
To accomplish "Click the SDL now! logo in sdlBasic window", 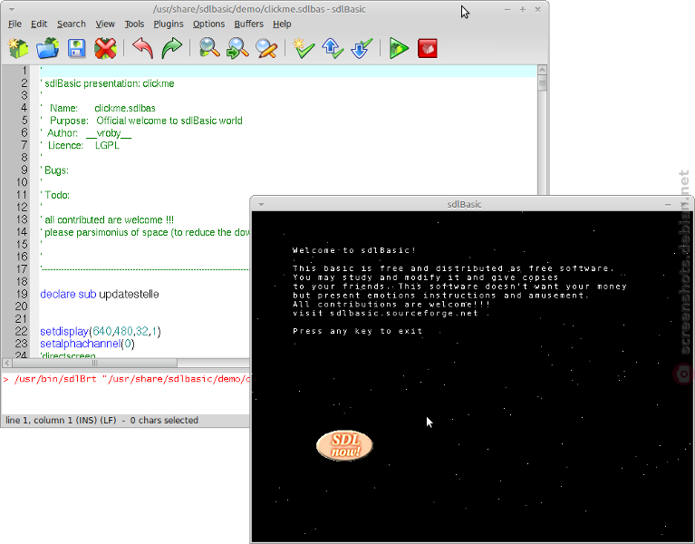I will coord(344,445).
